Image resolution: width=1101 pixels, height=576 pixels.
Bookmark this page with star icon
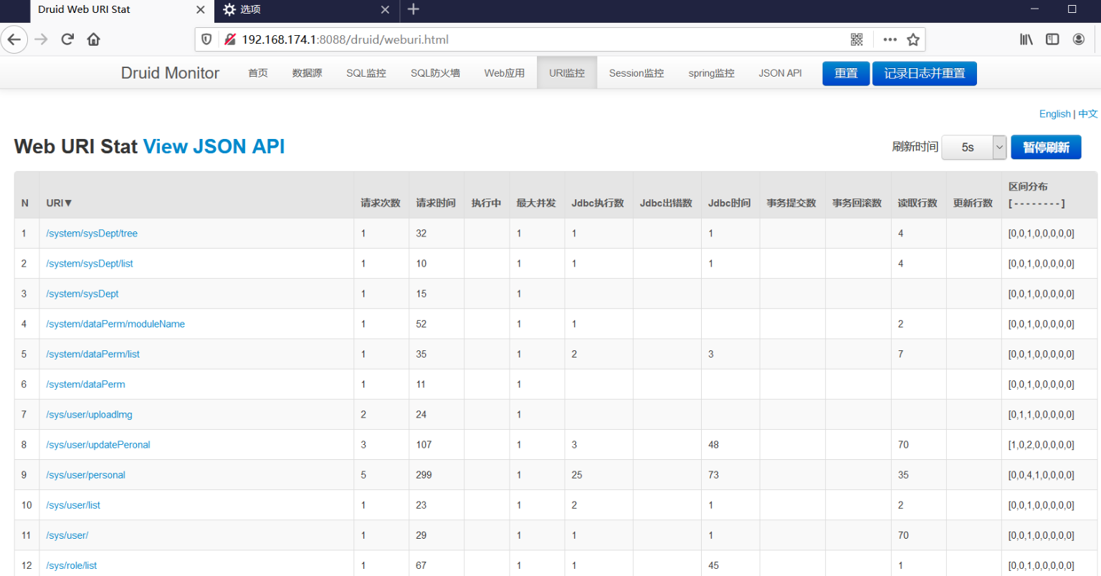(913, 39)
